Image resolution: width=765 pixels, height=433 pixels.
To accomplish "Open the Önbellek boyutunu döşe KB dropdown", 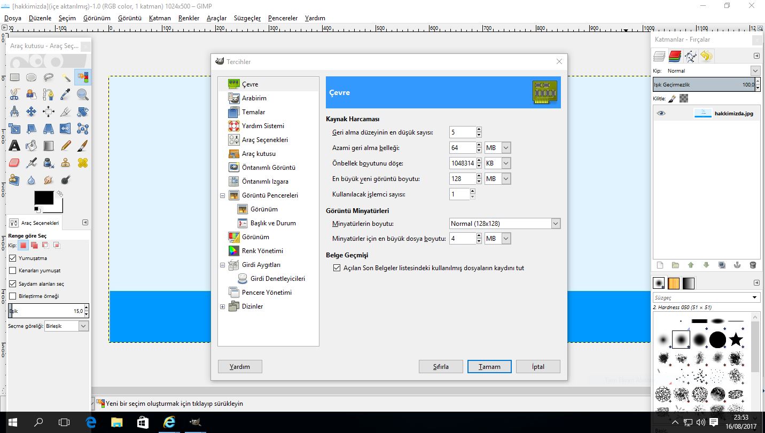I will pos(498,163).
